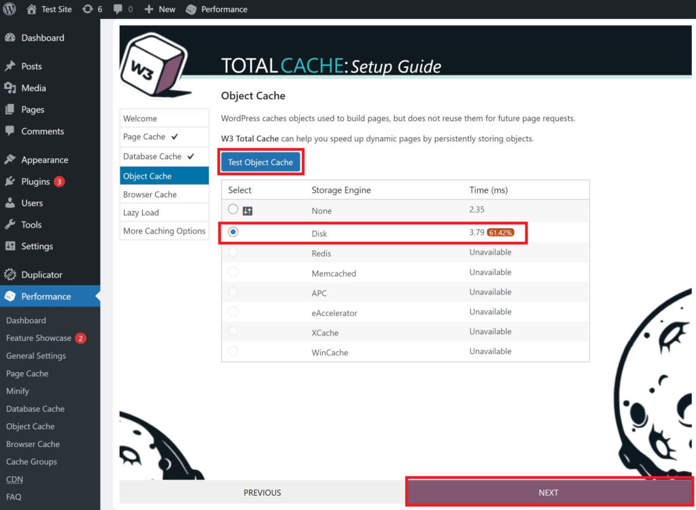The image size is (696, 510).
Task: Select the Memcached radio button
Action: [x=233, y=272]
